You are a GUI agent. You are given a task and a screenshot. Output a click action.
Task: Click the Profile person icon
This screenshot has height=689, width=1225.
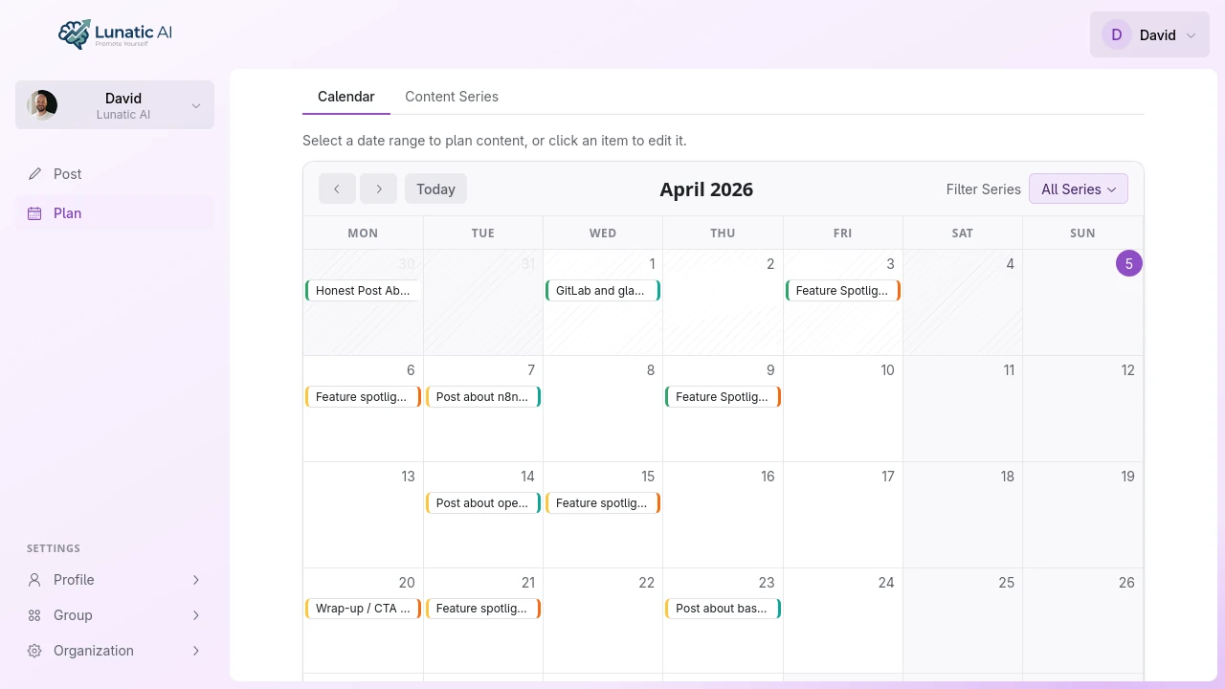[x=34, y=580]
